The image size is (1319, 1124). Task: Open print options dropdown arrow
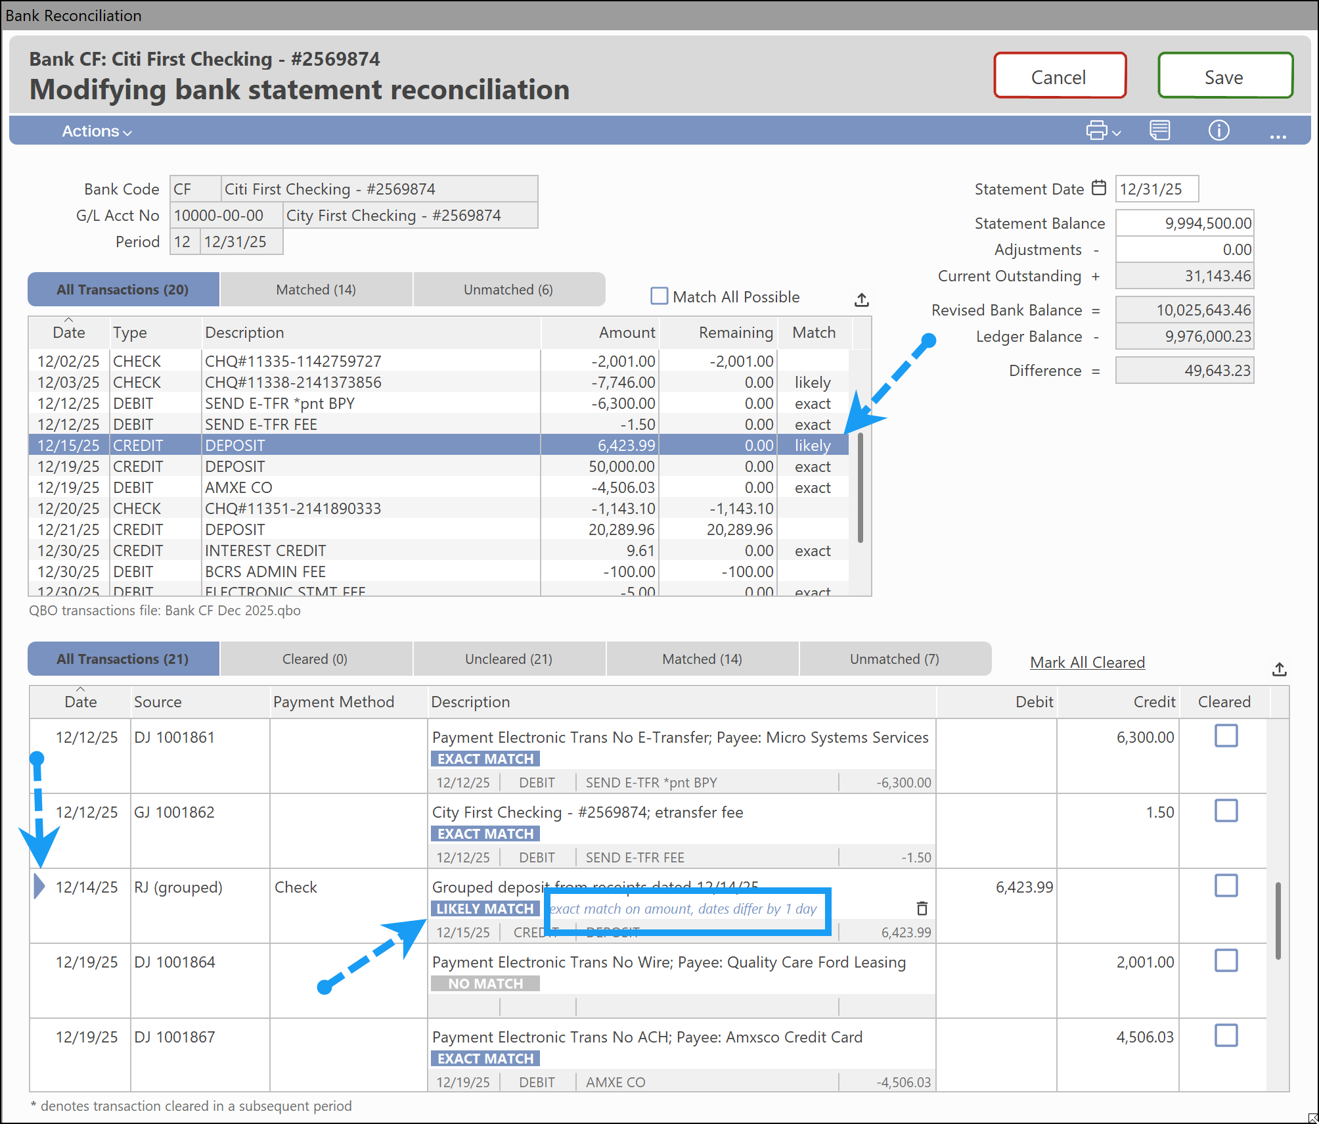[1117, 133]
